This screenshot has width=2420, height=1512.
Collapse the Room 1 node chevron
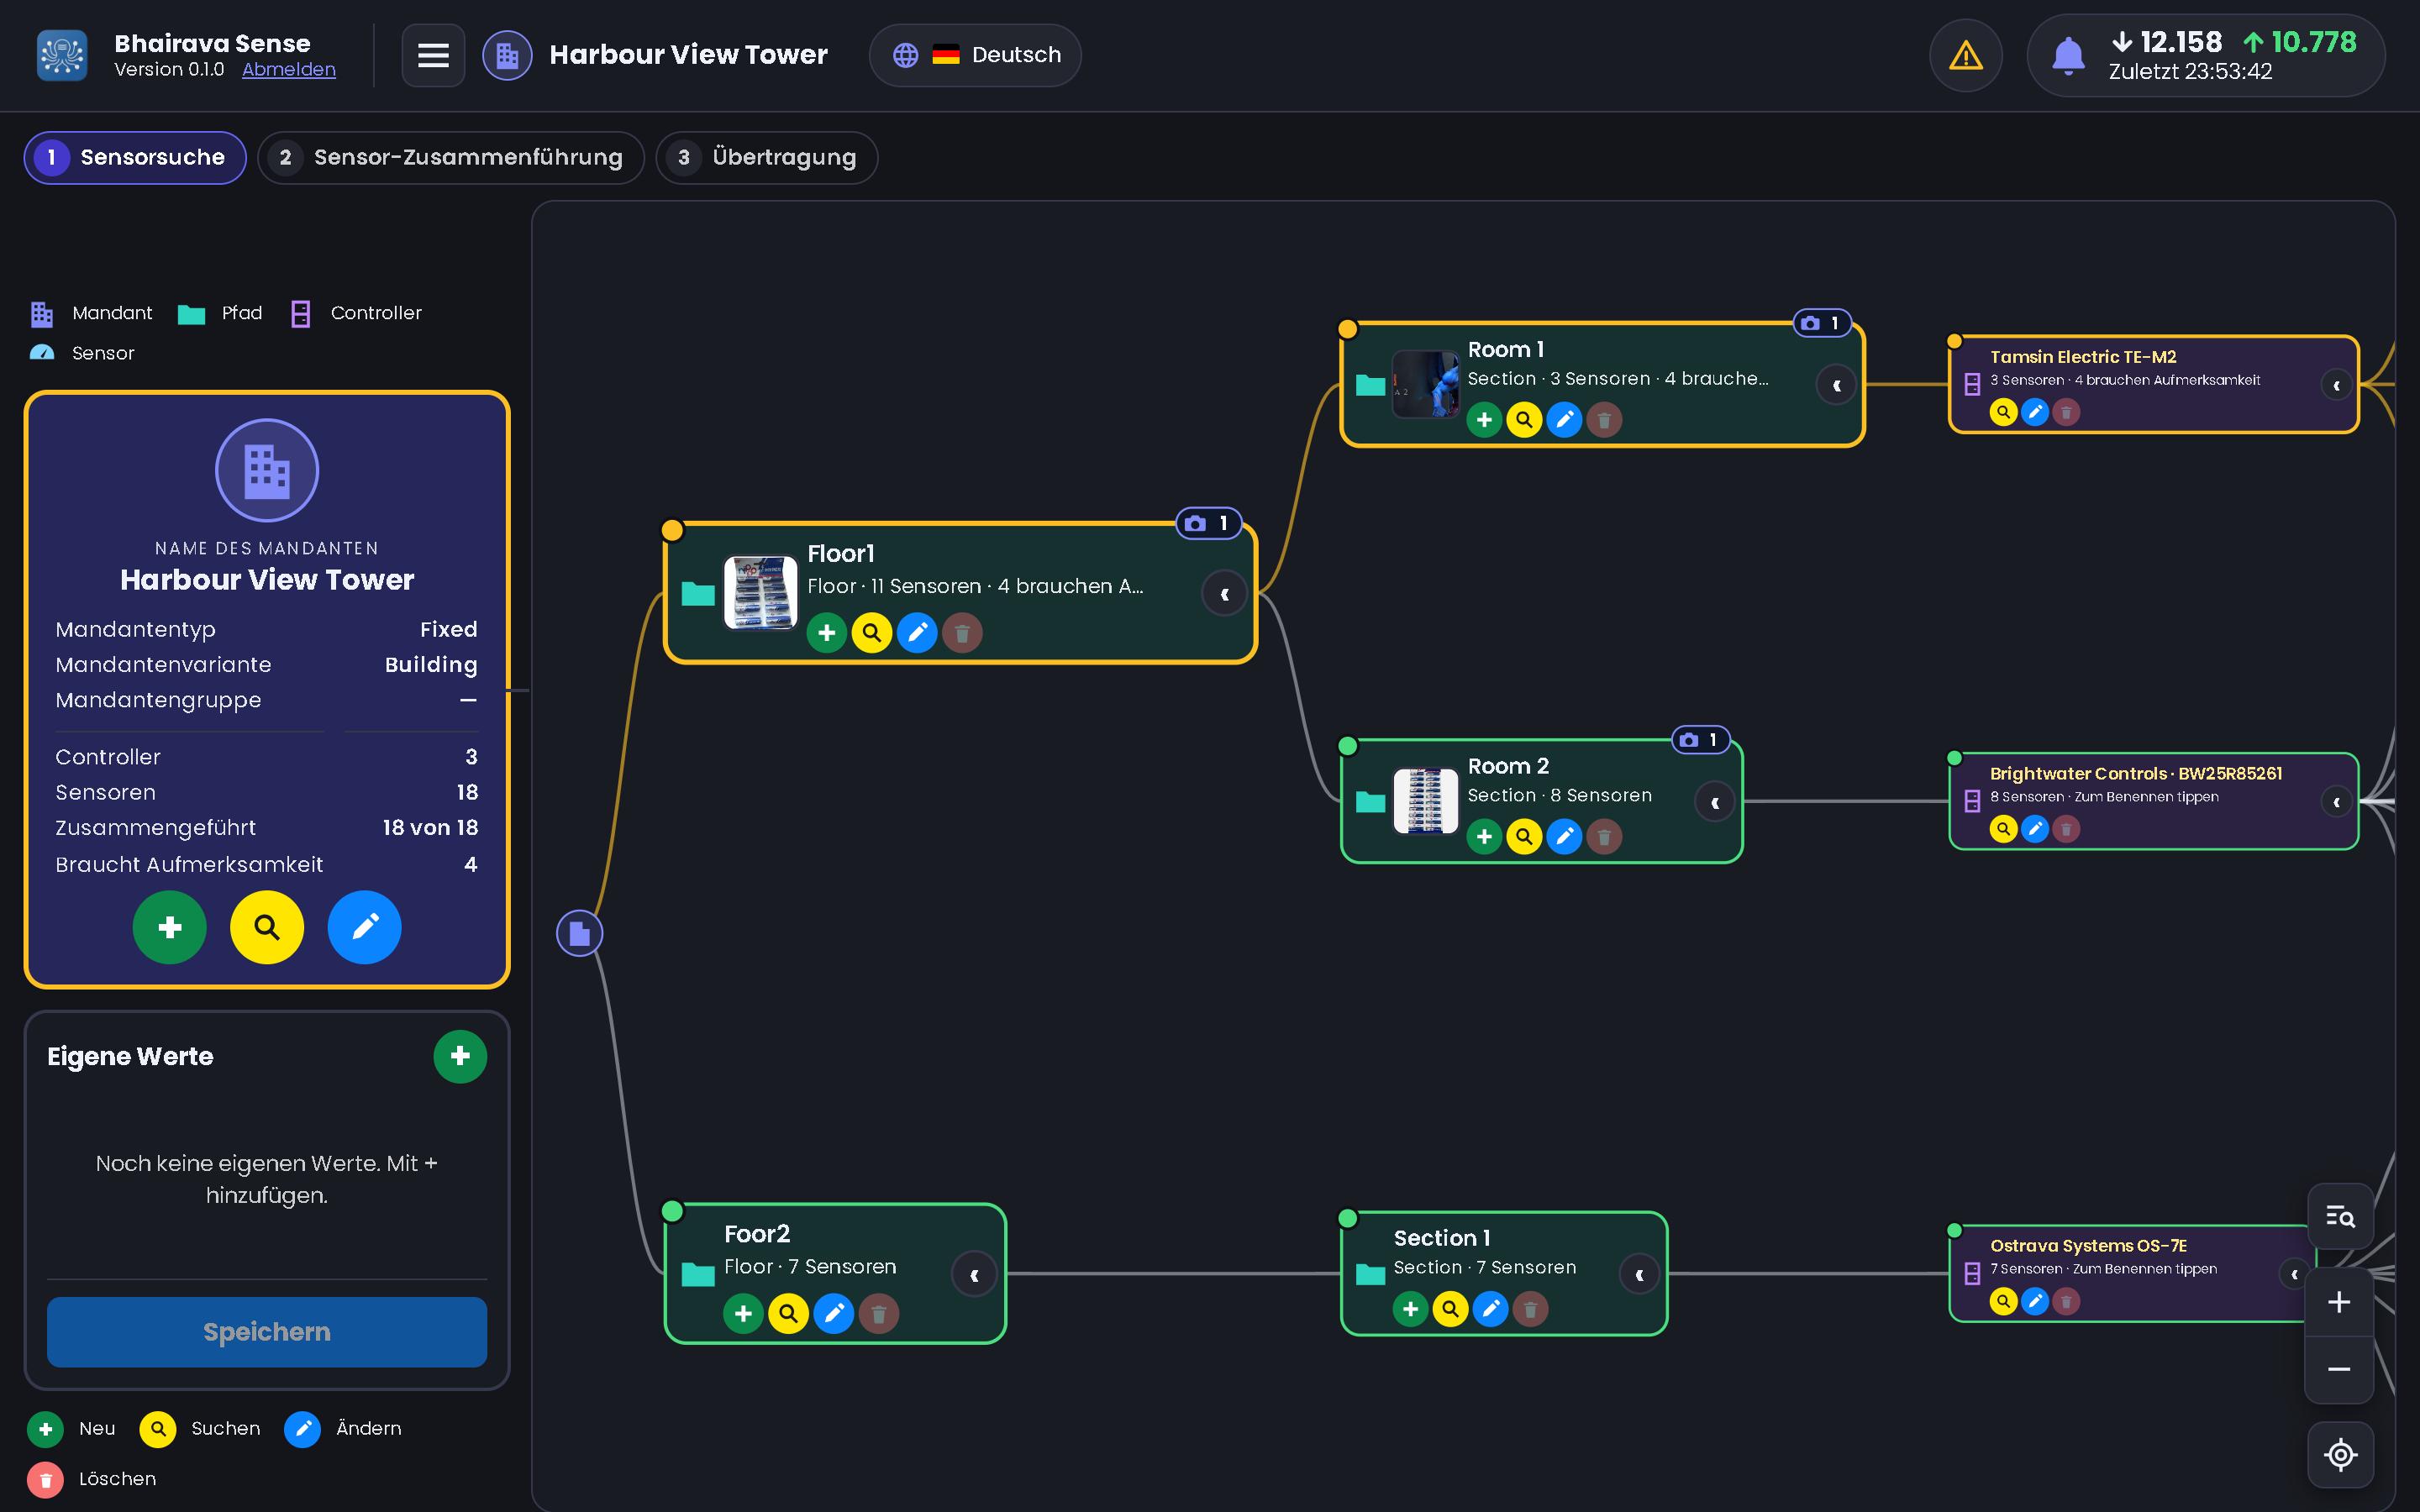click(1836, 385)
